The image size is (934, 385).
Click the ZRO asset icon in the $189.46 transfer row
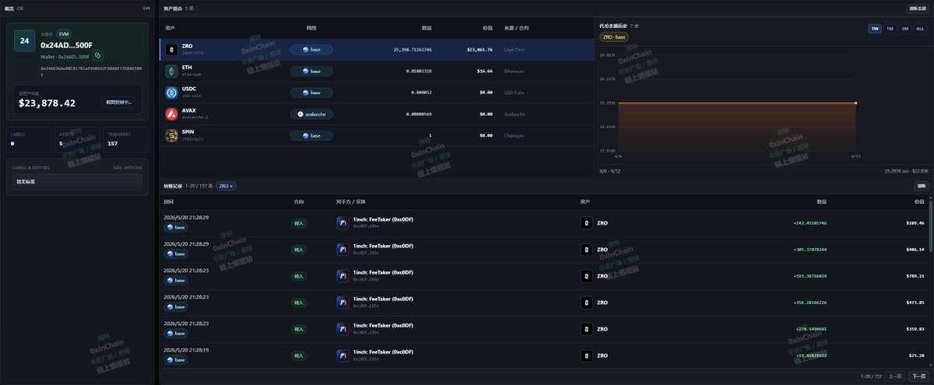pos(587,223)
